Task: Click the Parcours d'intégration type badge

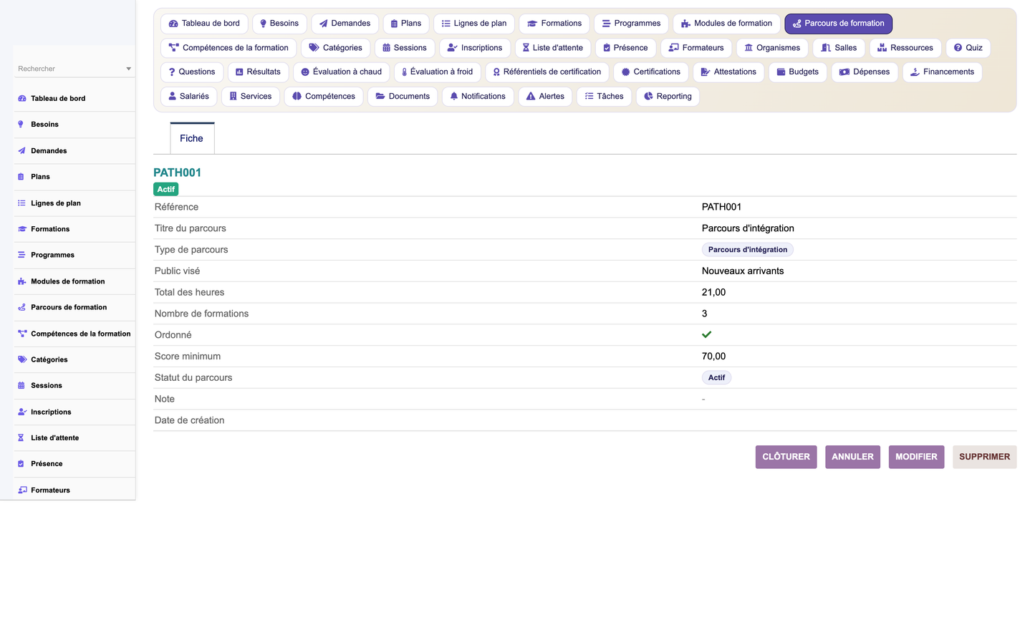Action: 748,250
